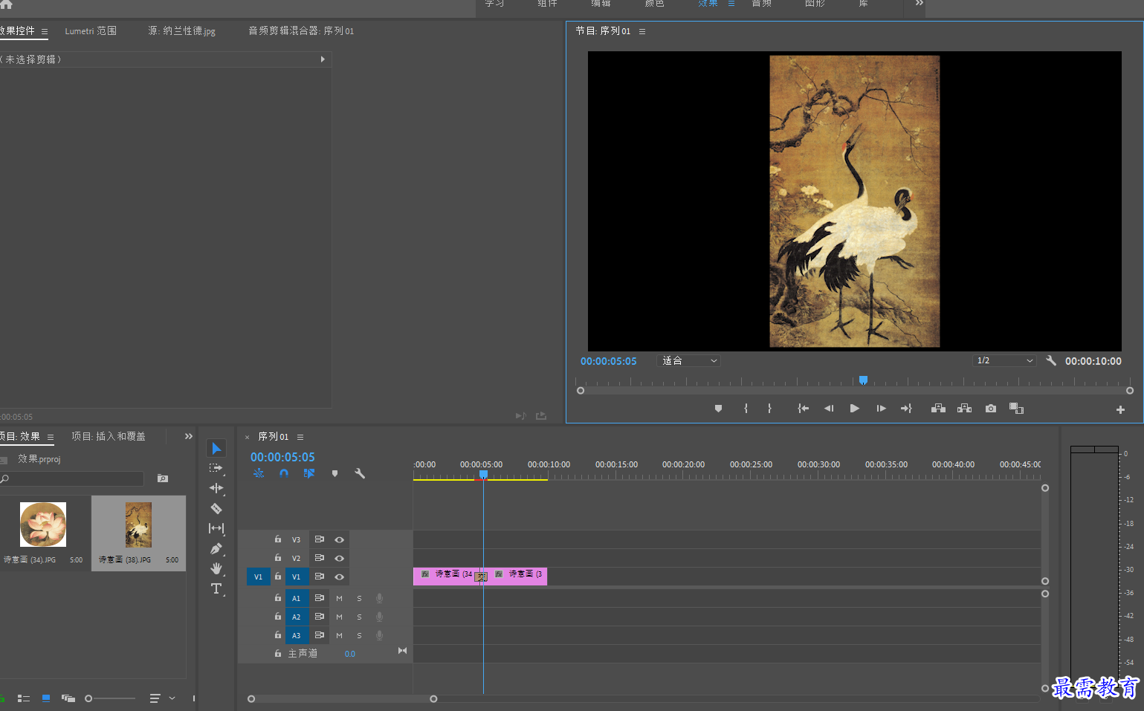Click master track volume 0.0 value

click(x=350, y=654)
